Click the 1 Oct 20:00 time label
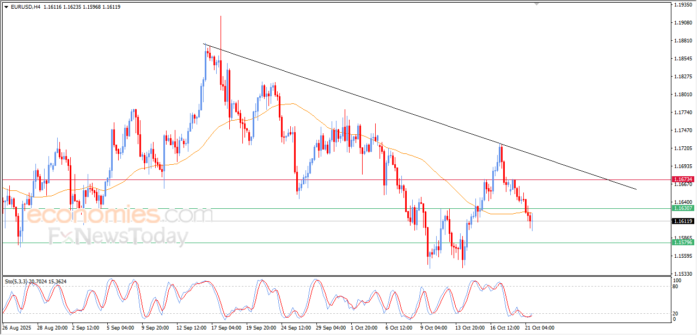The image size is (697, 335). 365,328
